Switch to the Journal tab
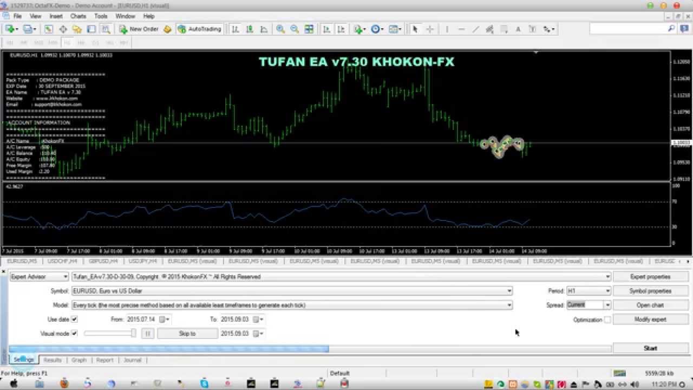693x390 pixels. 132,360
